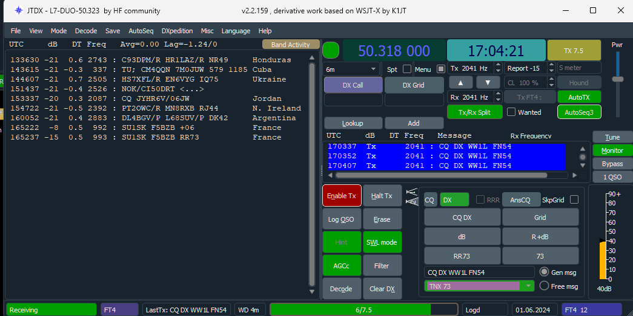Click the Log QSO button
The width and height of the screenshot is (633, 316).
coord(341,219)
